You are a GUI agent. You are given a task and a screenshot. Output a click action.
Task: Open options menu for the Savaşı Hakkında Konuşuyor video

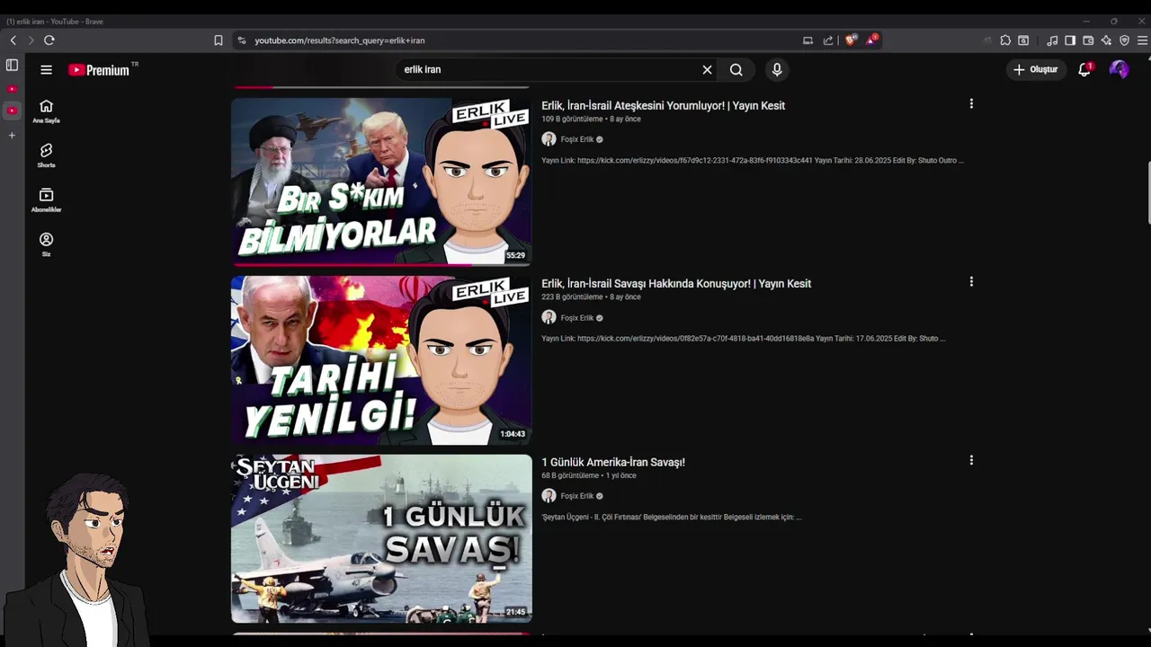(x=971, y=282)
